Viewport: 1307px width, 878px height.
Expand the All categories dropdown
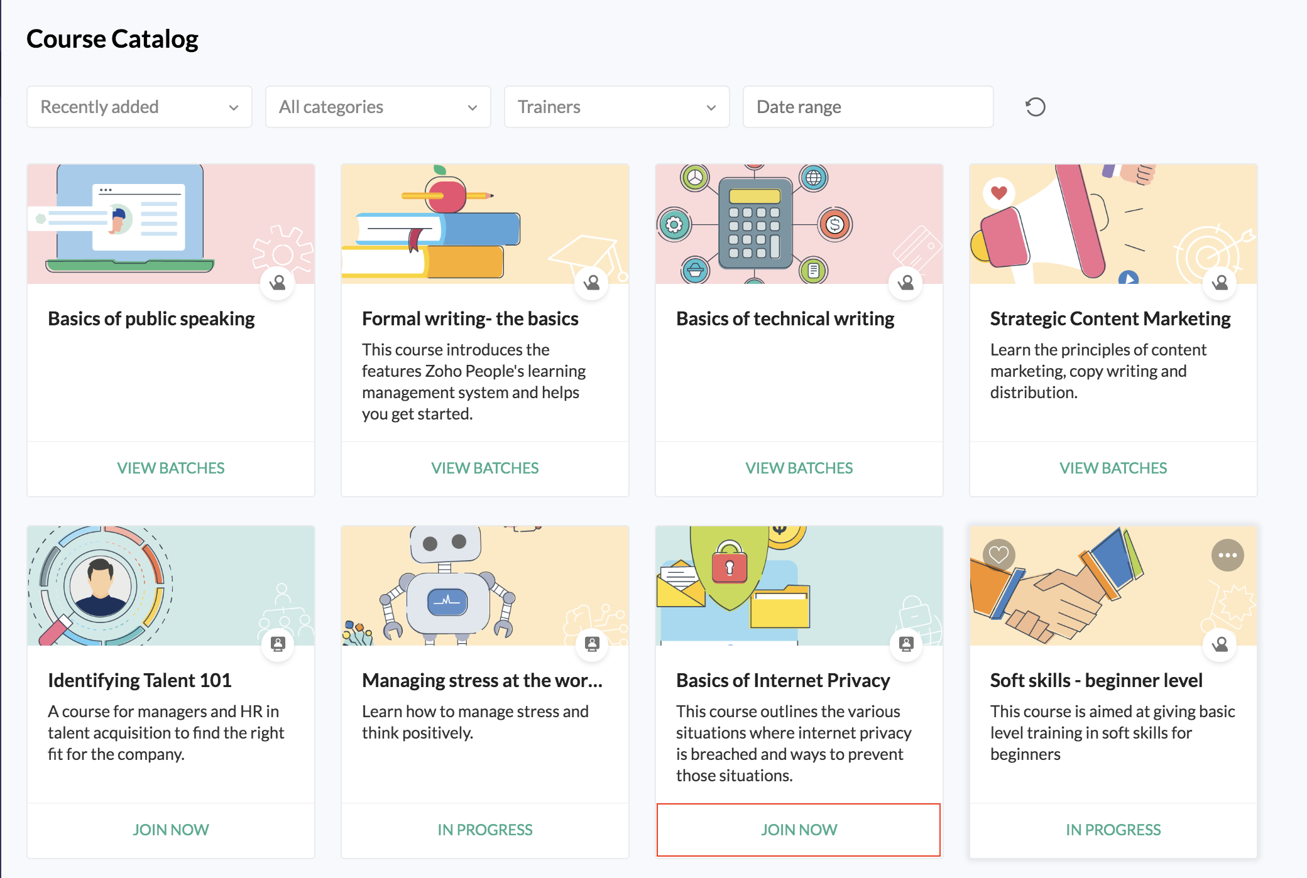[378, 107]
